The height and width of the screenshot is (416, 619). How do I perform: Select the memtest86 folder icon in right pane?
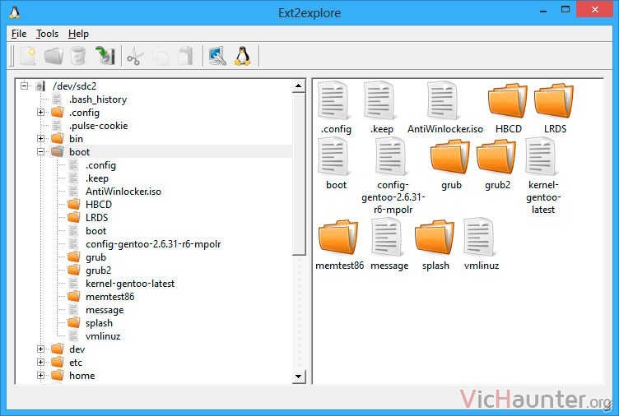[x=338, y=237]
